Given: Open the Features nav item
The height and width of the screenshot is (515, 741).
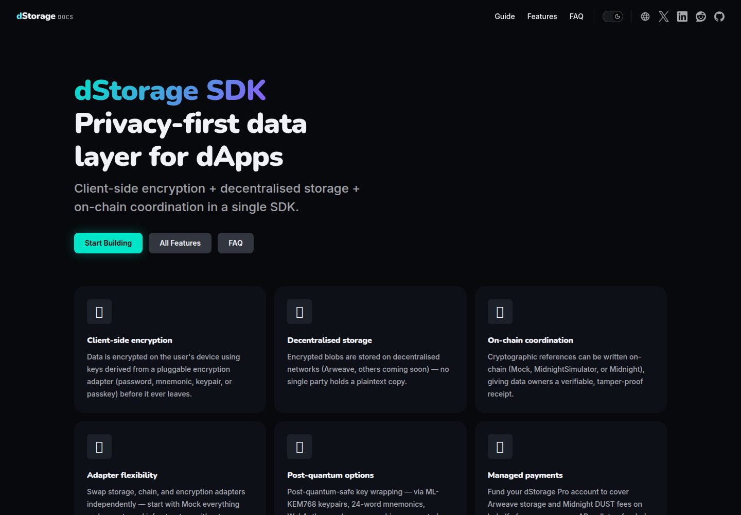Looking at the screenshot, I should pyautogui.click(x=542, y=16).
